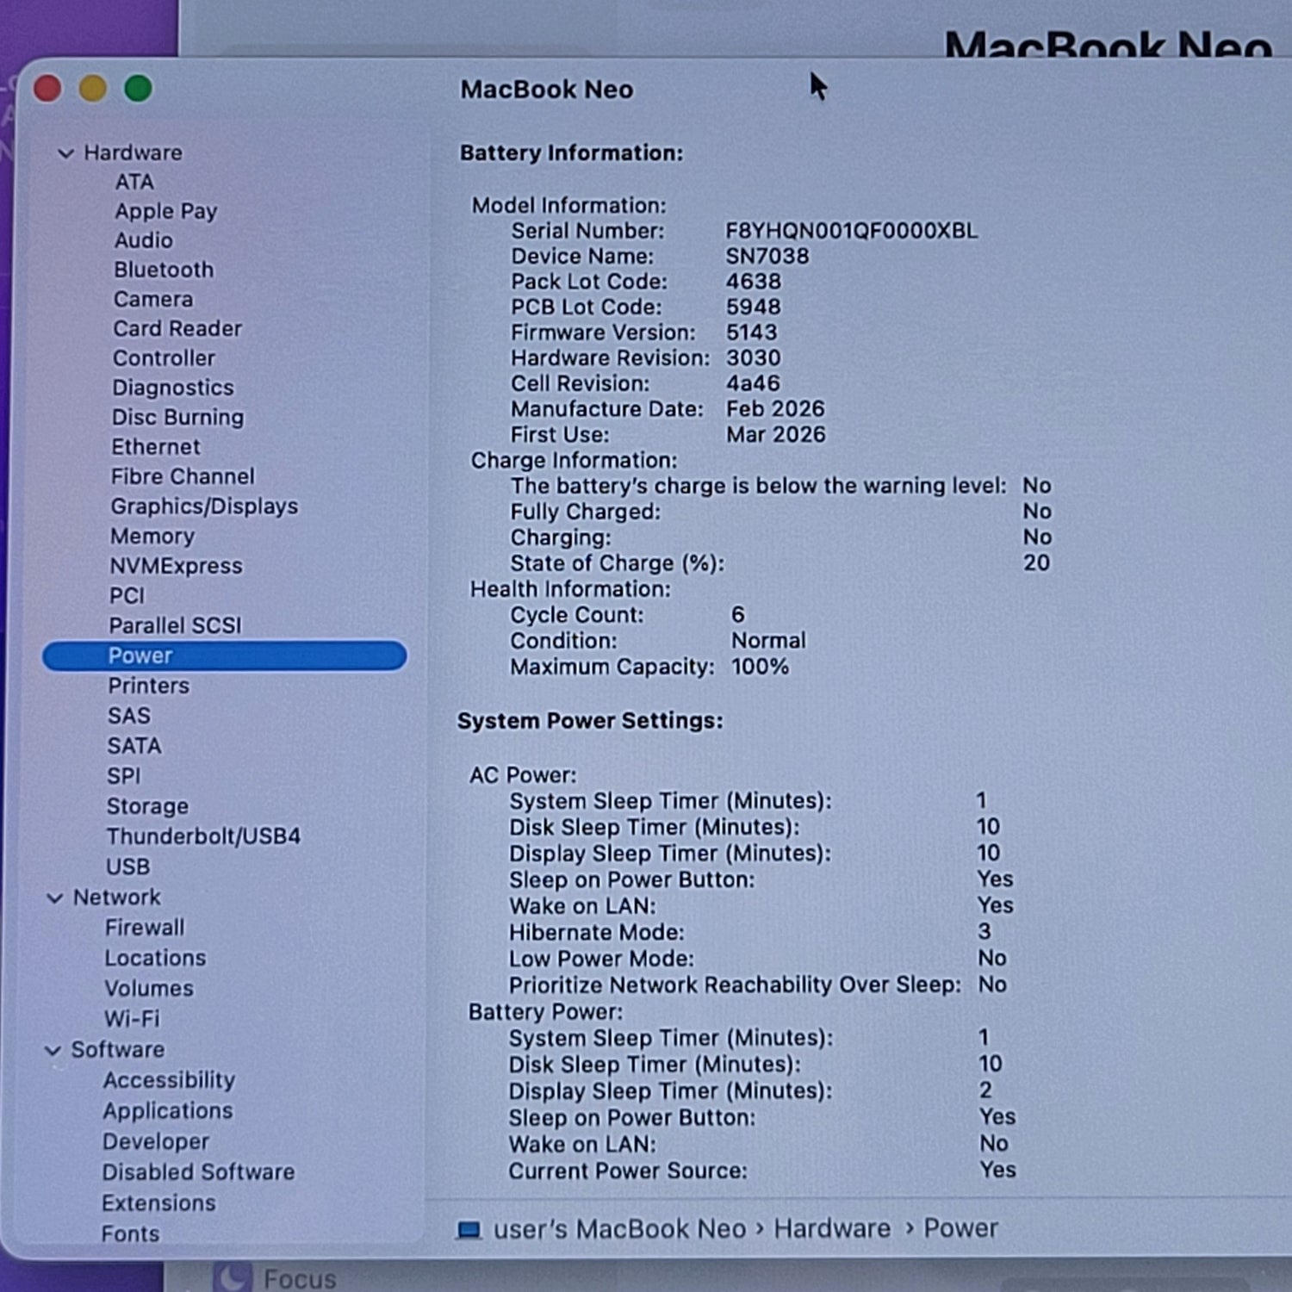The image size is (1292, 1292).
Task: Open Card Reader details
Action: point(177,329)
